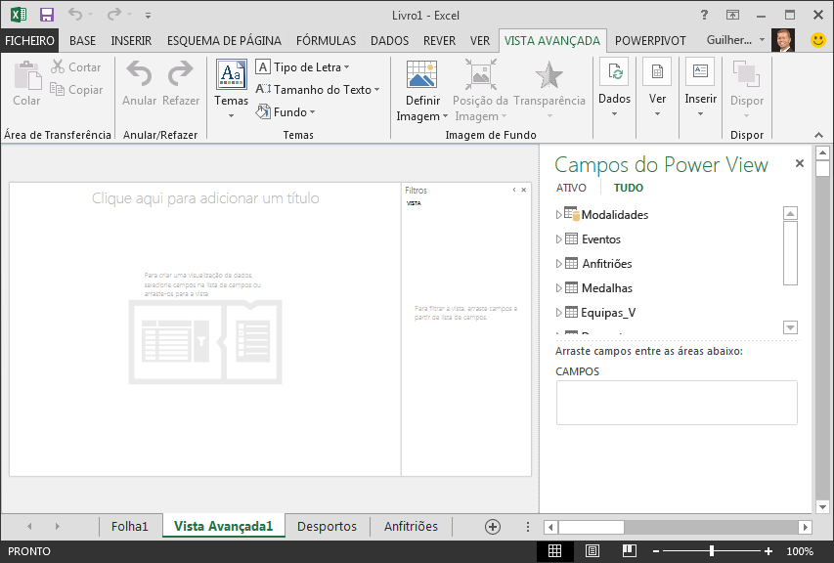834x563 pixels.
Task: Open the Tipo de Letra dropdown
Action: [303, 67]
